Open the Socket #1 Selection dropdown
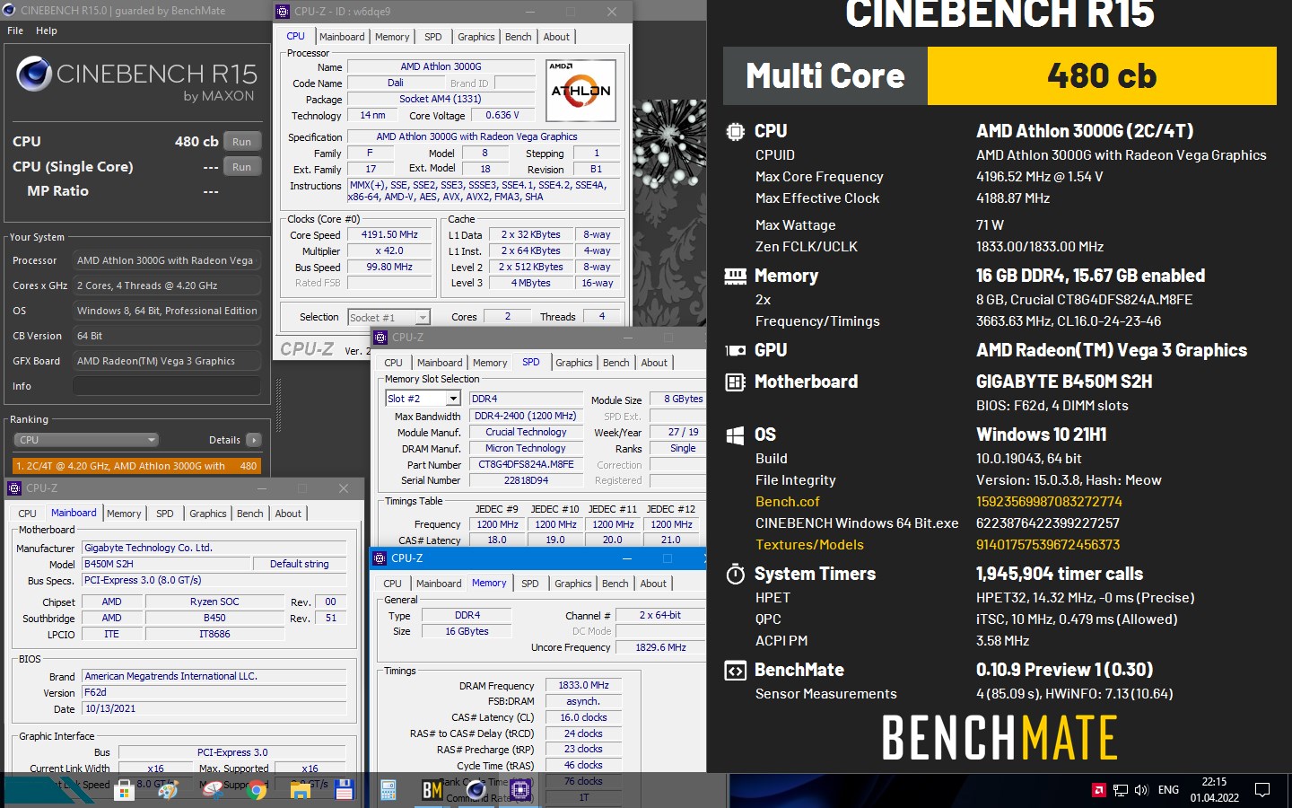This screenshot has width=1292, height=808. [x=388, y=317]
